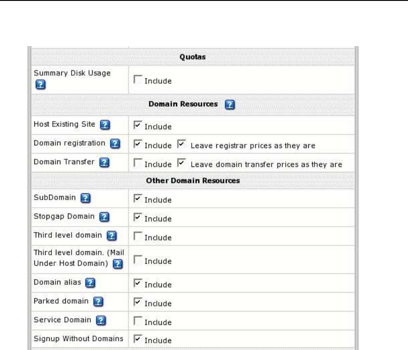
Task: Click help icon beside Domain registration
Action: click(115, 144)
